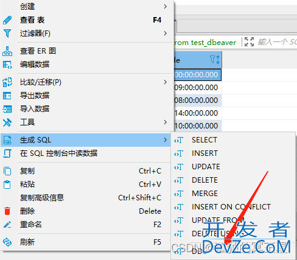Choose 查看 ER 图 menu entry
Image resolution: width=297 pixels, height=260 pixels.
pos(86,51)
